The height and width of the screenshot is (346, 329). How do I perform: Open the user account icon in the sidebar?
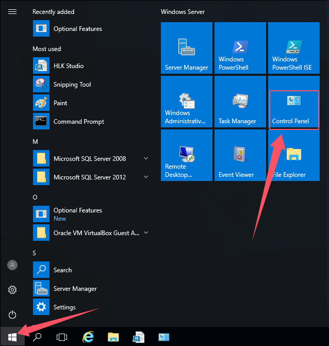point(12,265)
